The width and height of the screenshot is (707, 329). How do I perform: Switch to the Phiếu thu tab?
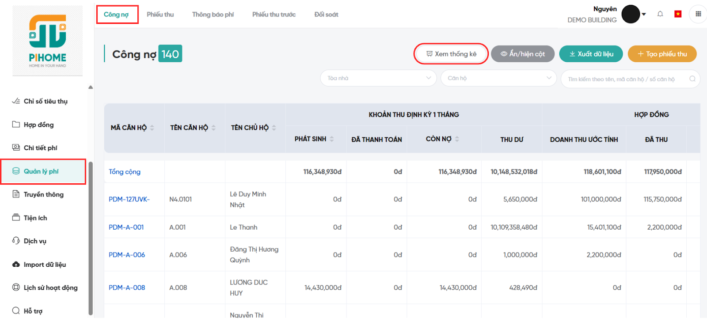point(160,15)
